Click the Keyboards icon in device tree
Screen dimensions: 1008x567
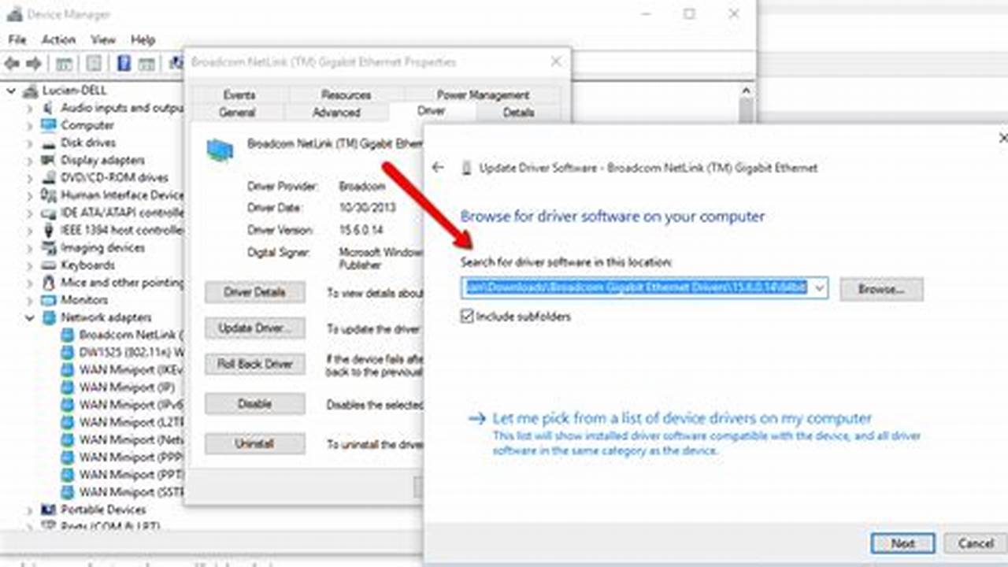(48, 265)
